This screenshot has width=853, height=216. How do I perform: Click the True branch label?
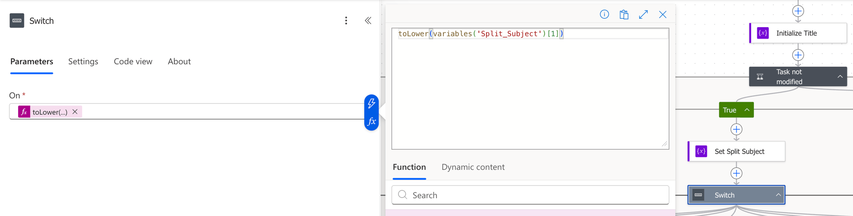pos(729,110)
